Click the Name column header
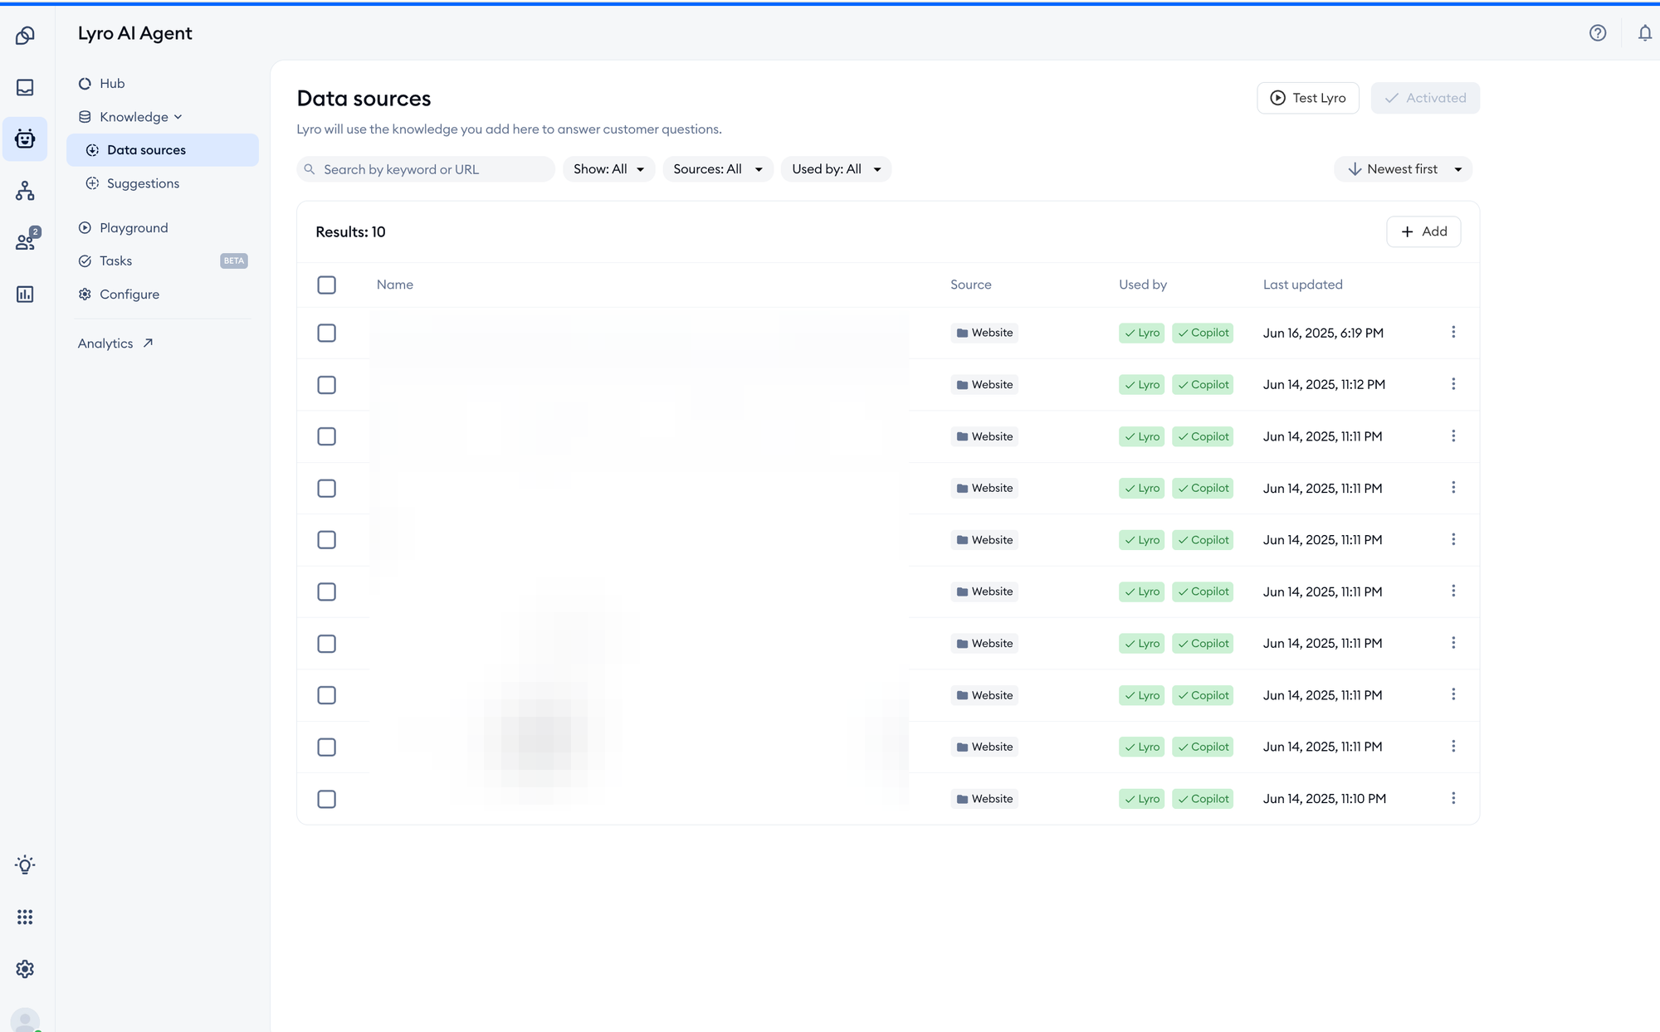This screenshot has height=1032, width=1660. (395, 285)
